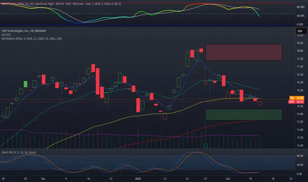
Task: Click the 25 date label on time axis
Action: click(x=25, y=179)
